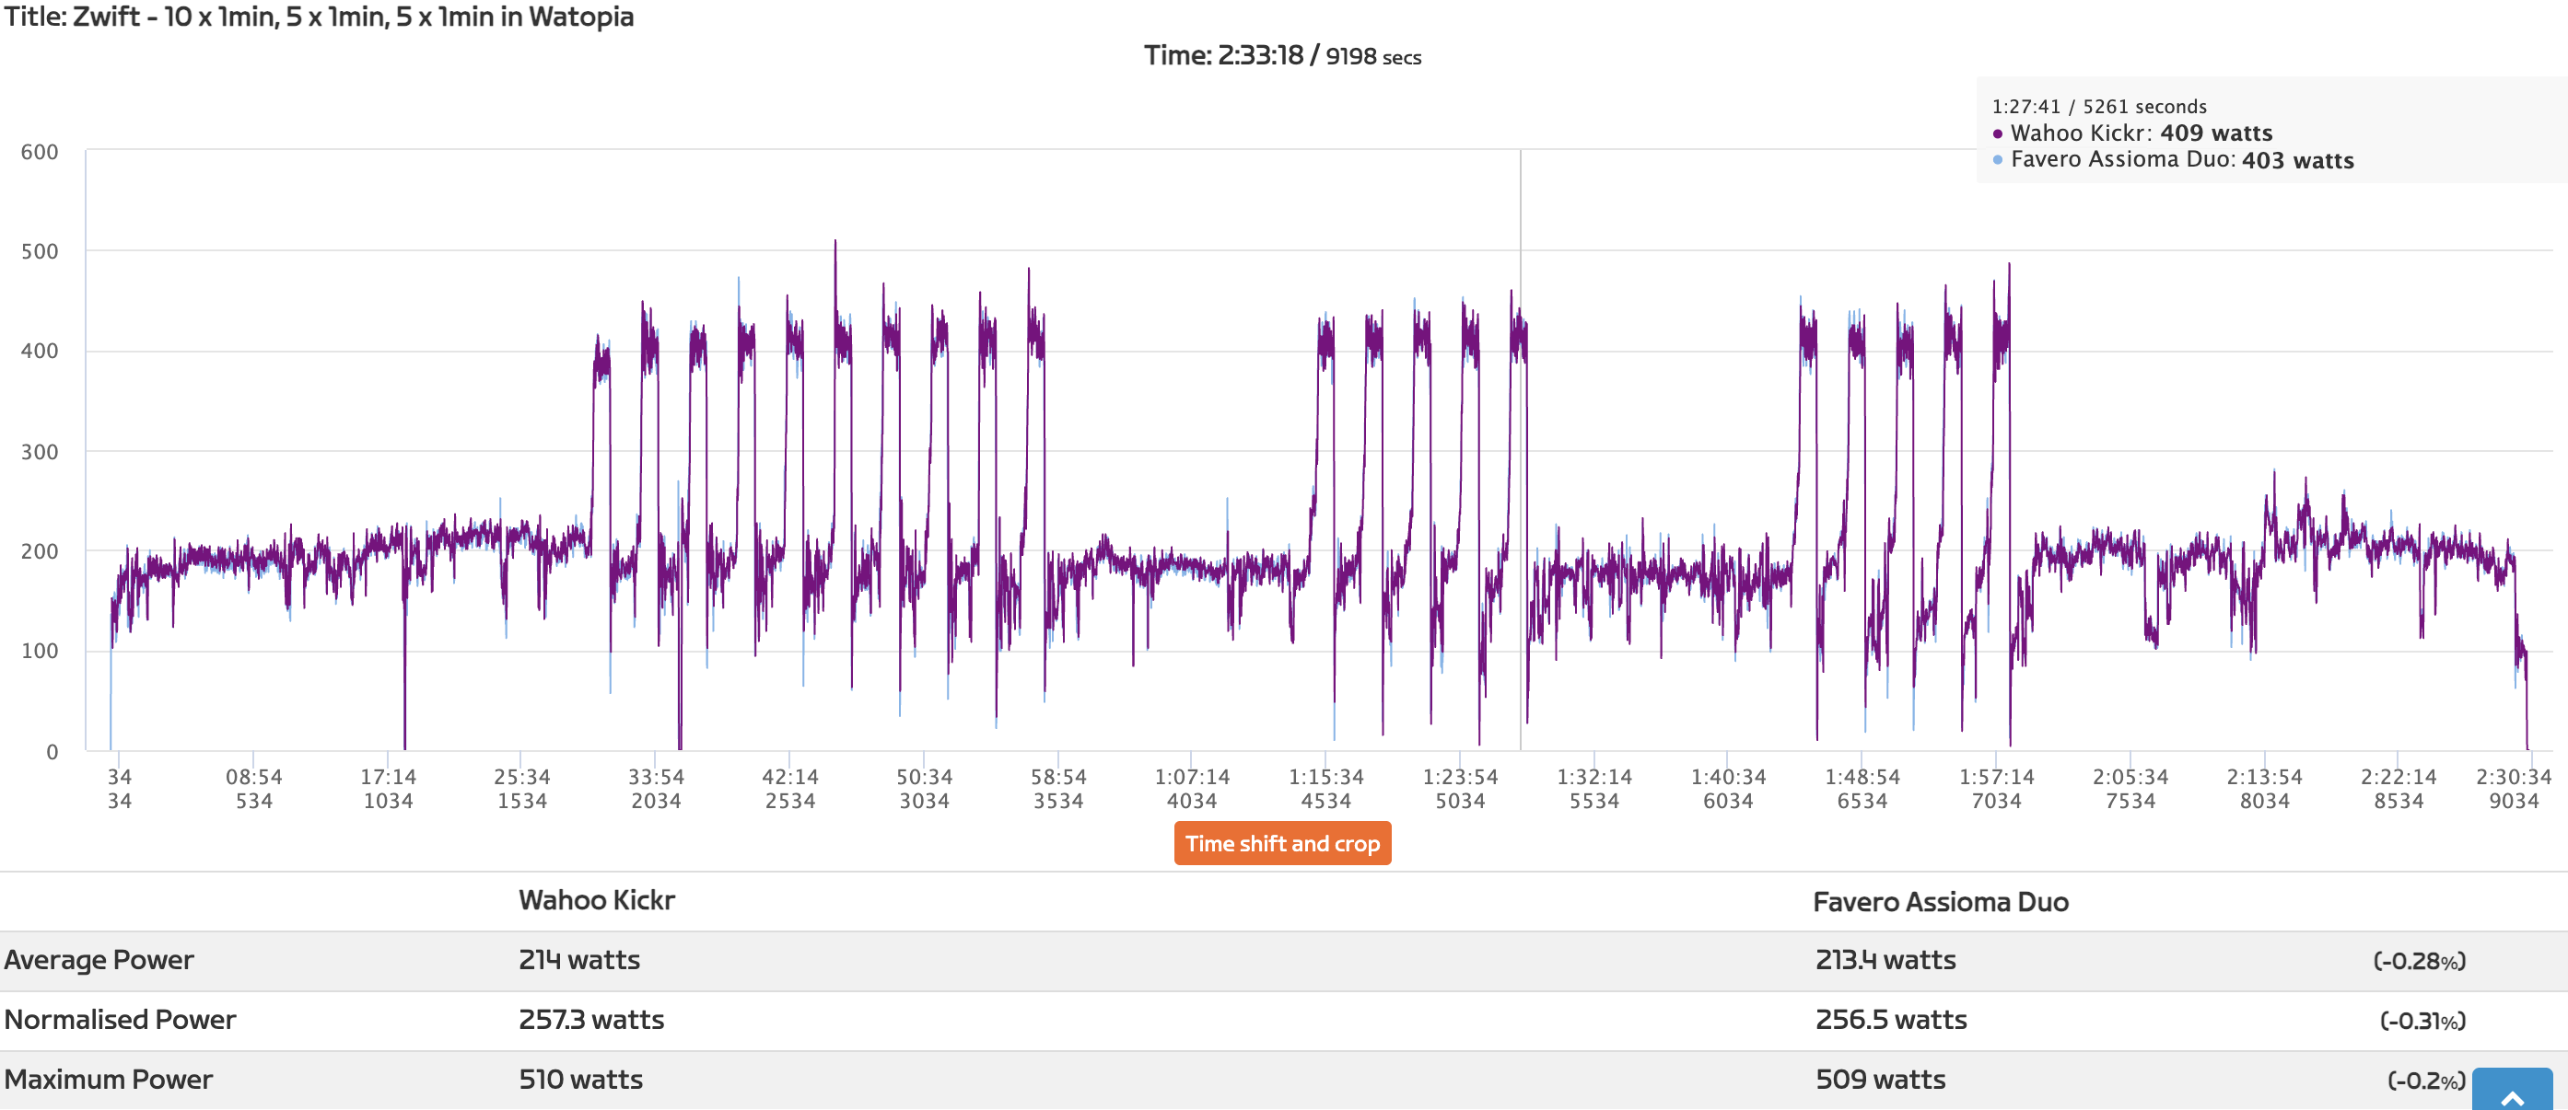The image size is (2568, 1110).
Task: Click the Normalised Power row label
Action: pos(120,1019)
